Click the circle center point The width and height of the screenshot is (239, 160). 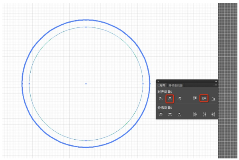[86, 84]
